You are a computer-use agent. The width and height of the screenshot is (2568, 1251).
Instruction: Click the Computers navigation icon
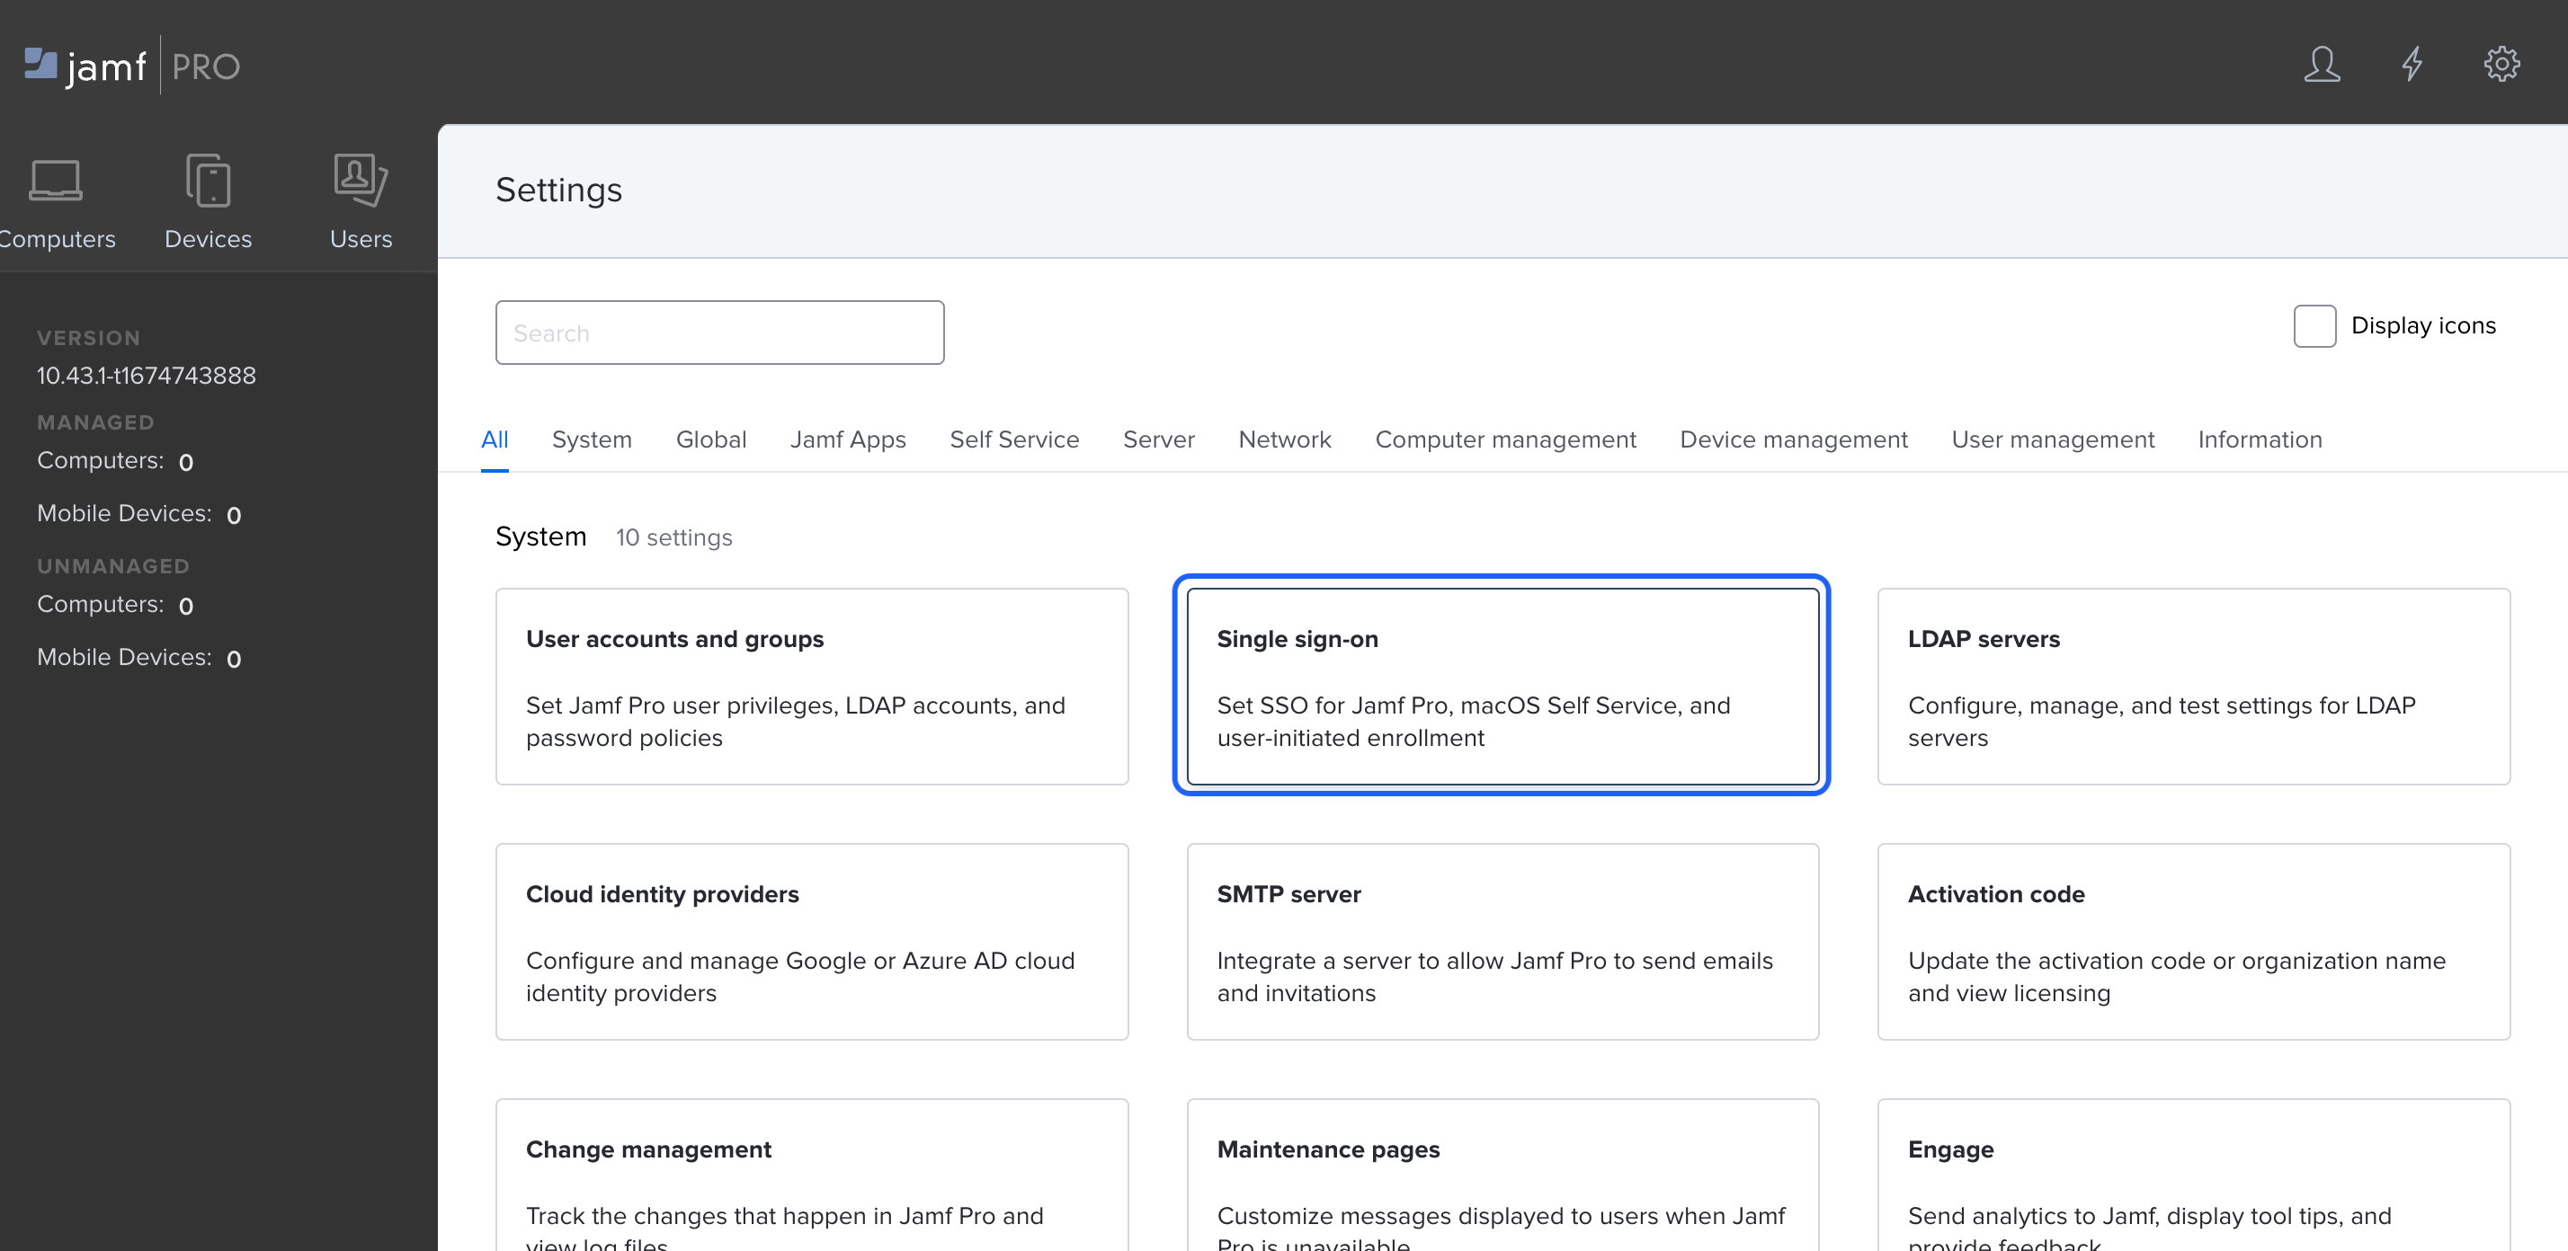pos(54,179)
